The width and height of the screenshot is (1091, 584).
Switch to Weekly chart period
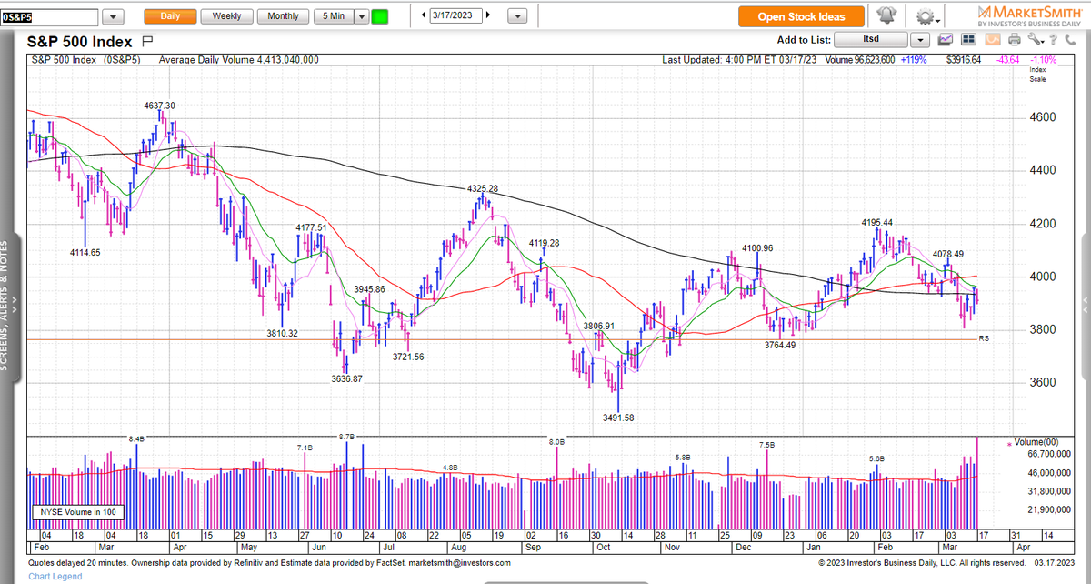pyautogui.click(x=226, y=16)
